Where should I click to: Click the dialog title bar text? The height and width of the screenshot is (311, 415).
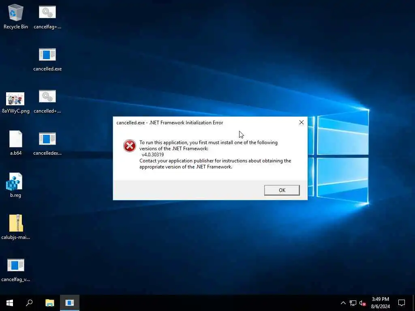pyautogui.click(x=170, y=123)
